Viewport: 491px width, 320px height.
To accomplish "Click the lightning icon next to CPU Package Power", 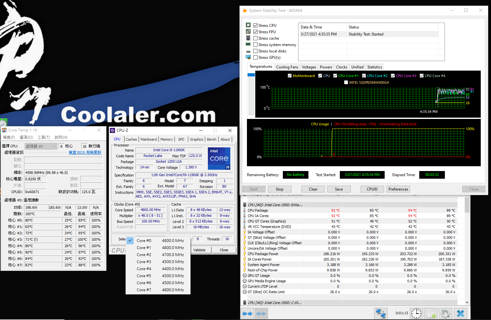I will coord(245,254).
